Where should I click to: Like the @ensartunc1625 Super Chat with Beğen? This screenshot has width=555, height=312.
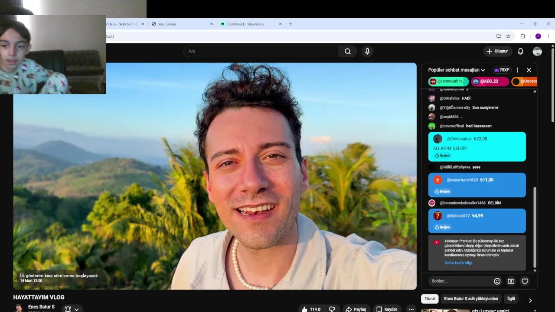[x=442, y=191]
